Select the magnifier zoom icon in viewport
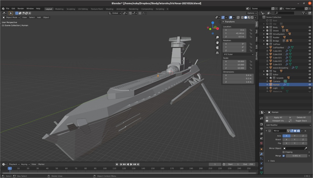 [217, 37]
